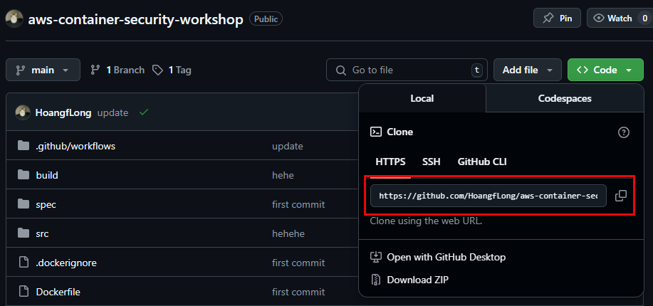
Task: Open the main branch selector dropdown
Action: [43, 70]
